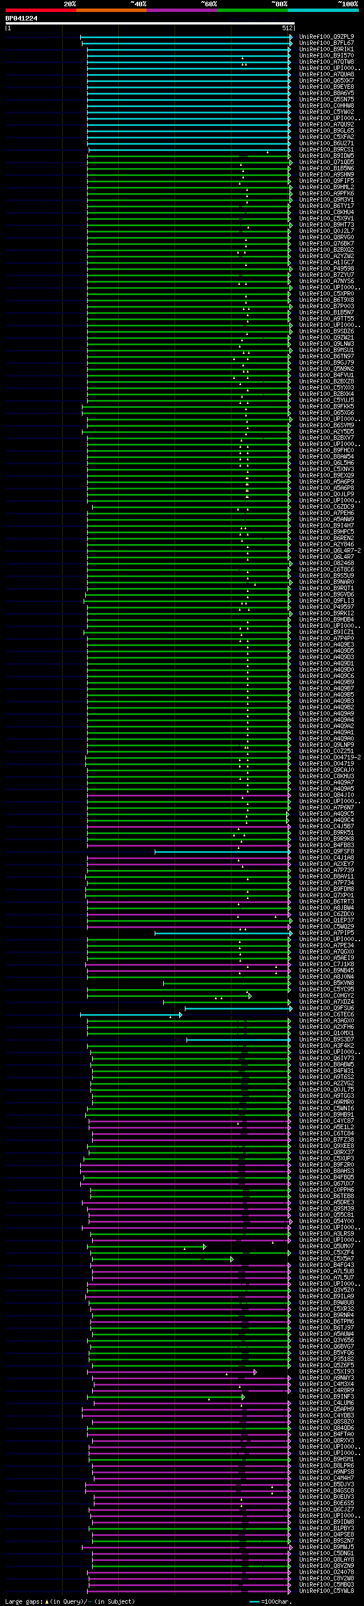Select the UniRef100_Q8RVG0 label

tap(326, 237)
